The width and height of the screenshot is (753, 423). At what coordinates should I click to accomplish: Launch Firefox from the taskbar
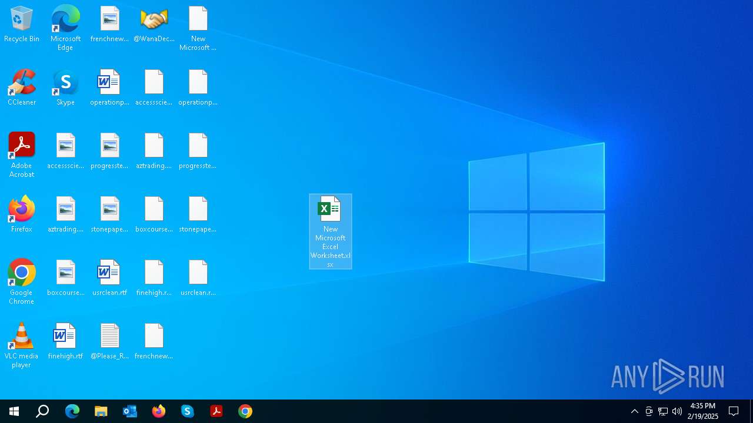coord(158,411)
